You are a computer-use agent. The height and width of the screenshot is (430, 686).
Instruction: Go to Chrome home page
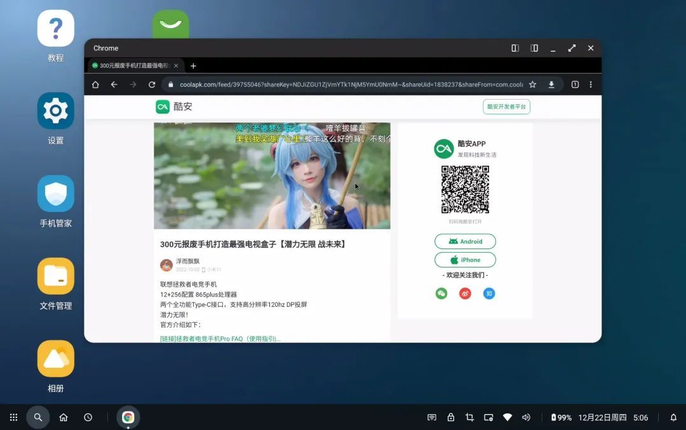click(x=95, y=84)
